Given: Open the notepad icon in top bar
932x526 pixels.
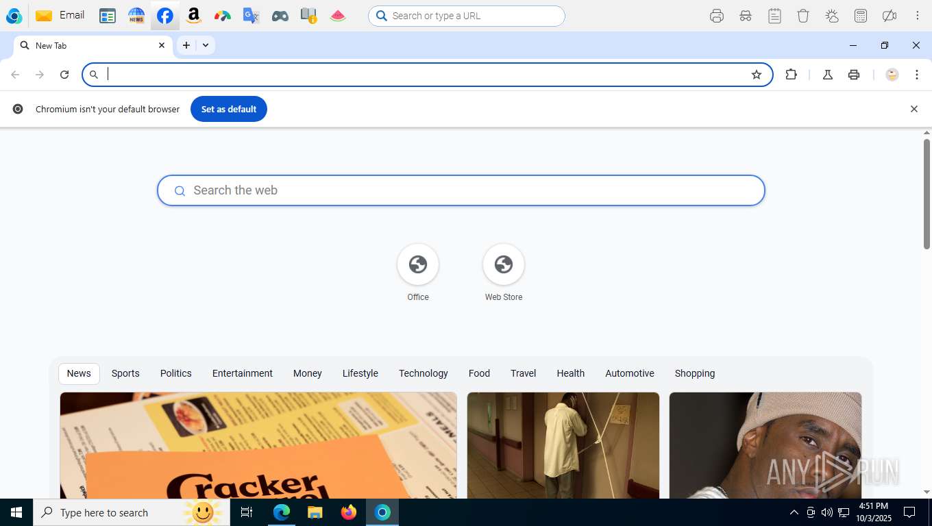Looking at the screenshot, I should [x=774, y=16].
